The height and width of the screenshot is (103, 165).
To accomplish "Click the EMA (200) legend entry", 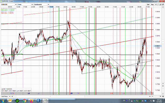I will tap(8, 10).
